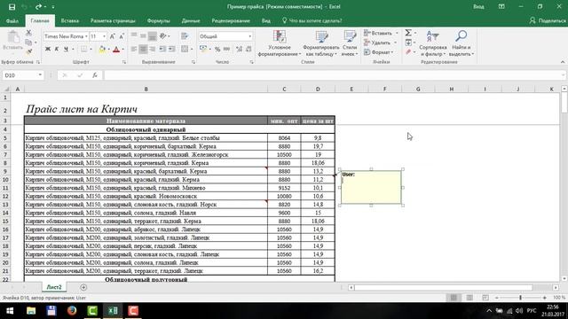Click the decrease decimal icon
This screenshot has width=568, height=319.
point(248,50)
